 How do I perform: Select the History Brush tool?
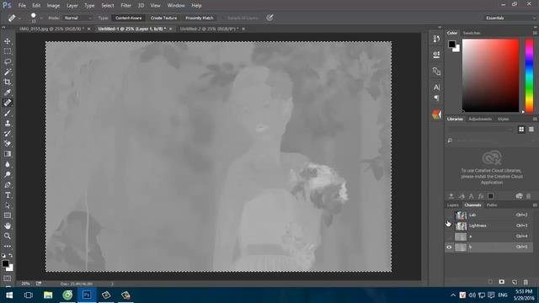[x=8, y=133]
